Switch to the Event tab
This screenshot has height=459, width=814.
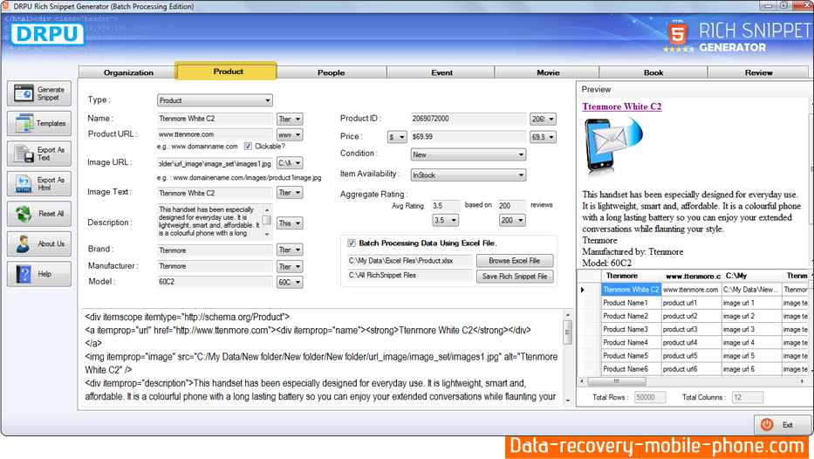pos(441,72)
